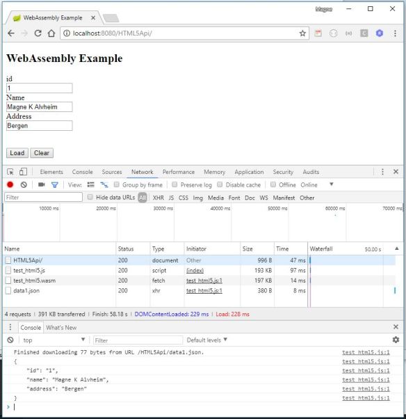This screenshot has height=419, width=406.
Task: Activate the inspect element picker icon
Action: 10,172
